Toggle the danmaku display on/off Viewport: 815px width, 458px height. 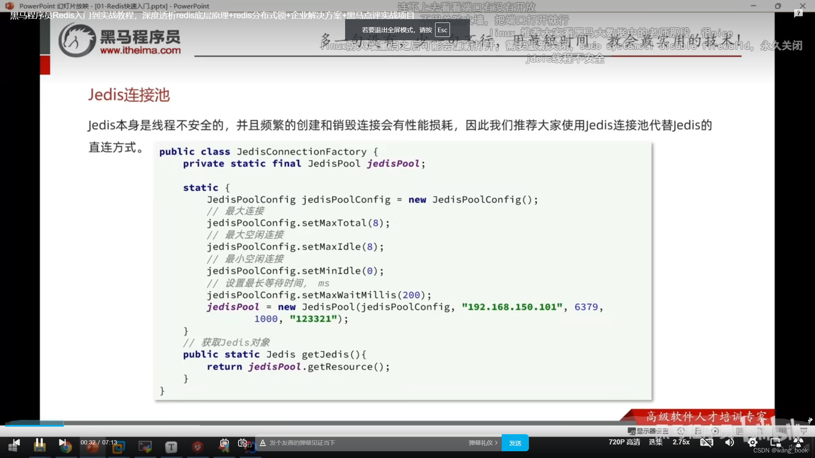pos(225,443)
